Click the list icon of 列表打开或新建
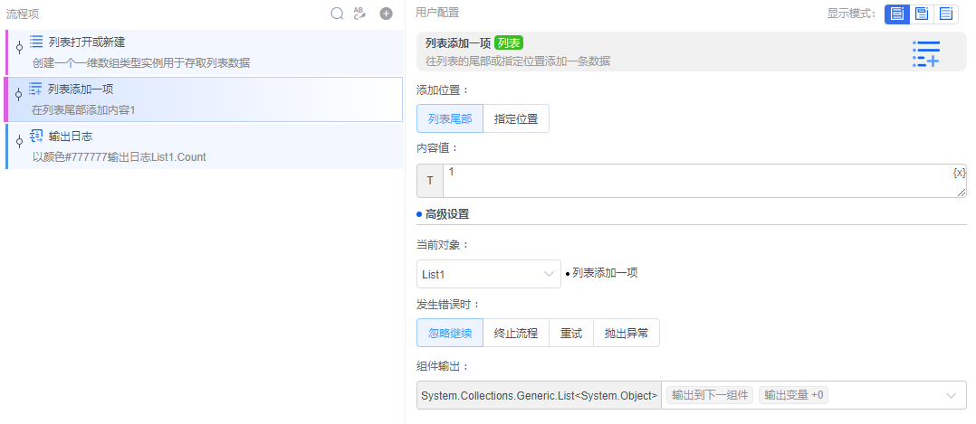This screenshot has height=424, width=976. (37, 42)
